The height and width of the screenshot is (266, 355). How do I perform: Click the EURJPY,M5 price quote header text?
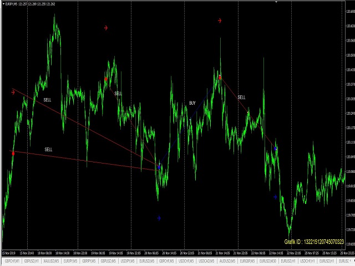(x=30, y=4)
